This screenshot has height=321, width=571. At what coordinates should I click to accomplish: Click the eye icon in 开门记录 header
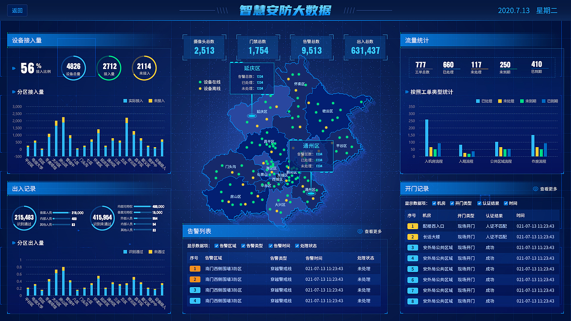click(x=536, y=189)
